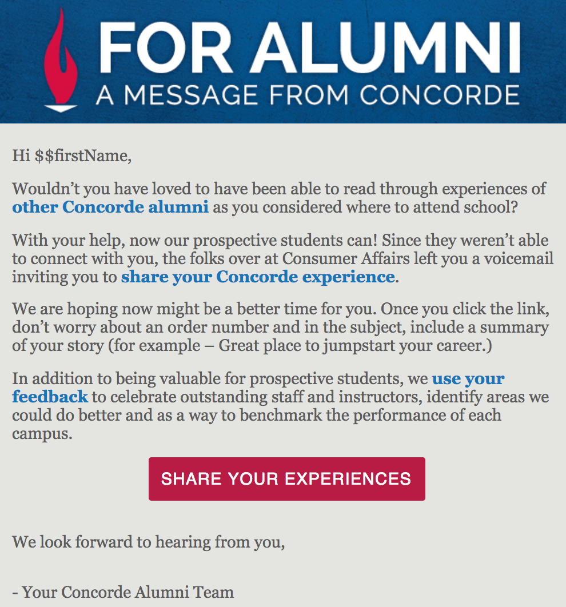The image size is (566, 607).
Task: Click the word "campus." ending the paragraph
Action: (x=42, y=434)
